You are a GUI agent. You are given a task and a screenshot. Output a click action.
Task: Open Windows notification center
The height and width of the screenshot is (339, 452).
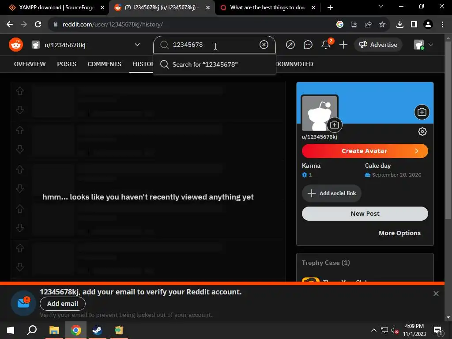(x=438, y=330)
